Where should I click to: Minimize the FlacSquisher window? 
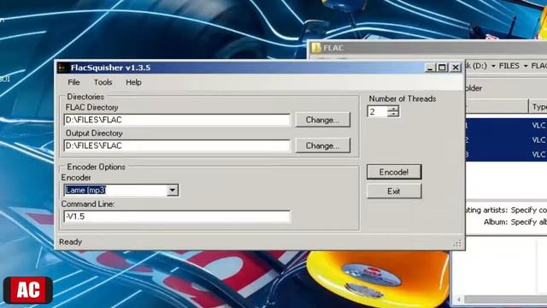430,68
